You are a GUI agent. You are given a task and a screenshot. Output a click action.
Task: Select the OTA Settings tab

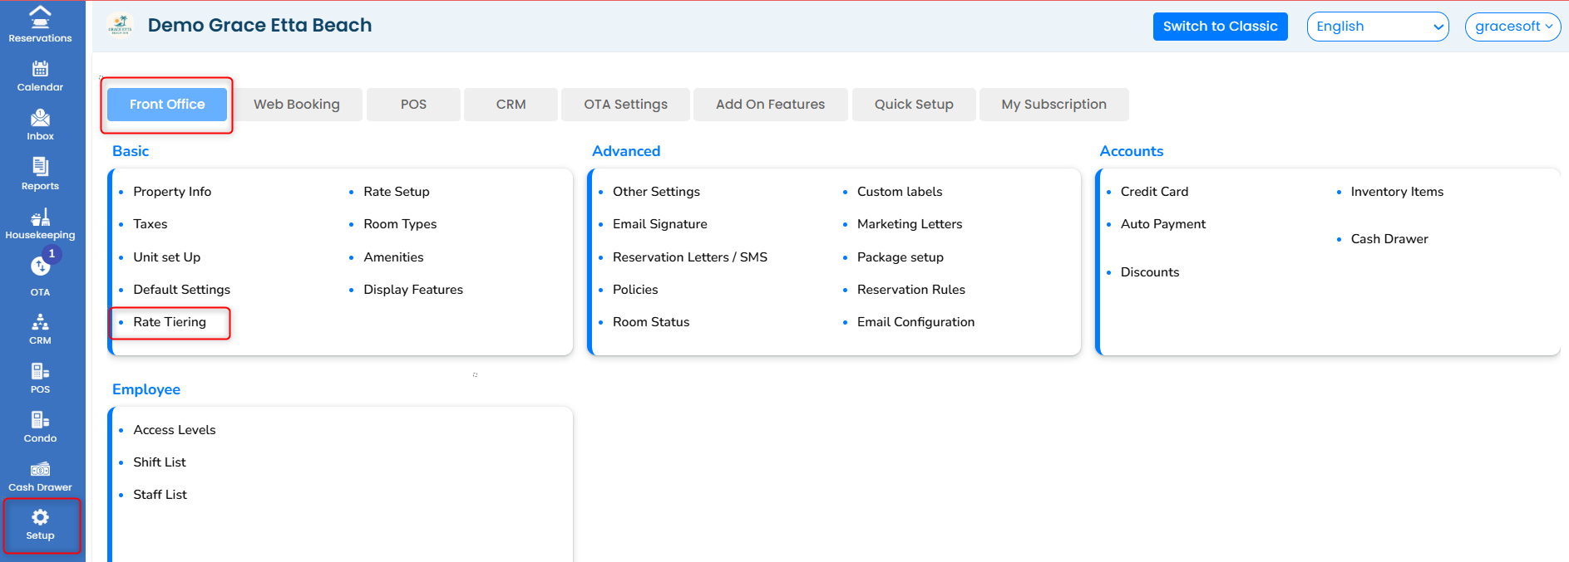625,105
